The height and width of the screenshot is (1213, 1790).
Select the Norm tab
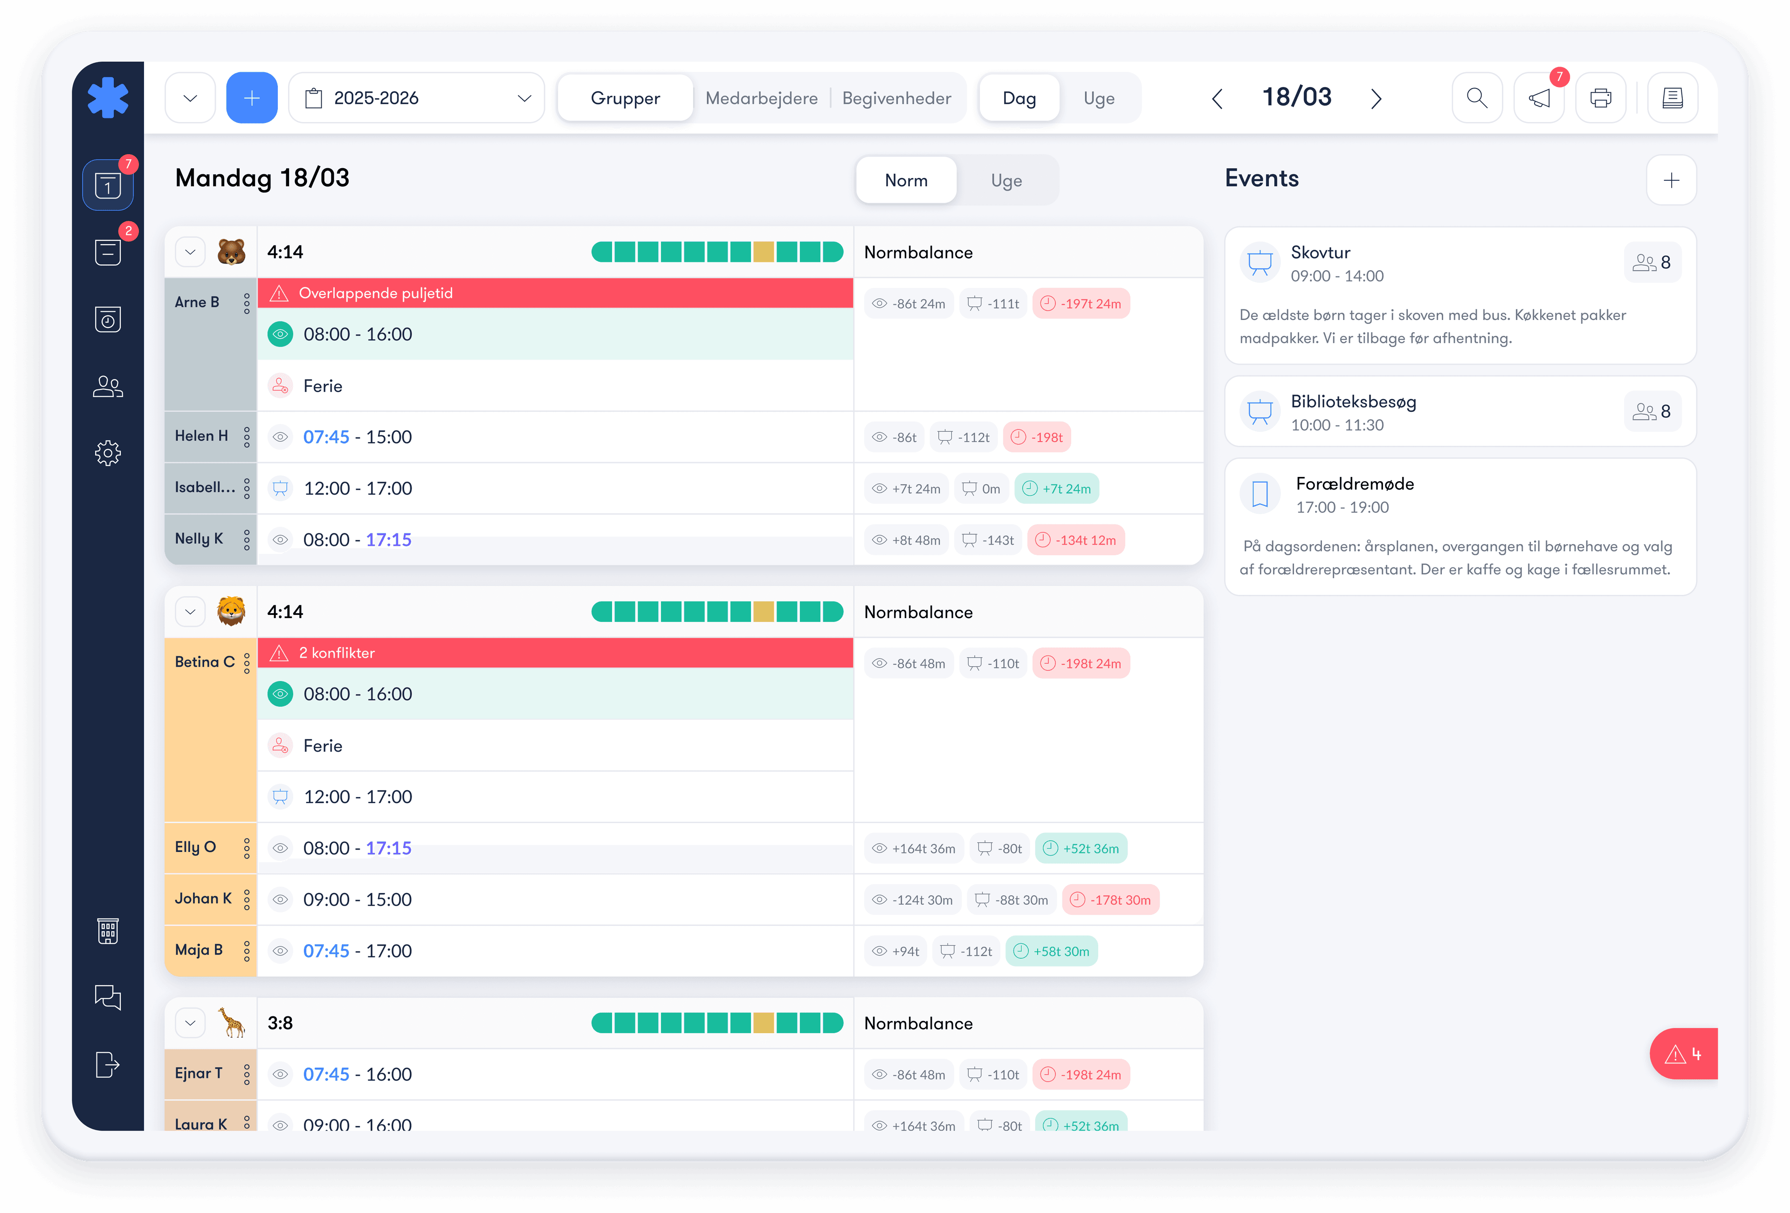(x=906, y=180)
